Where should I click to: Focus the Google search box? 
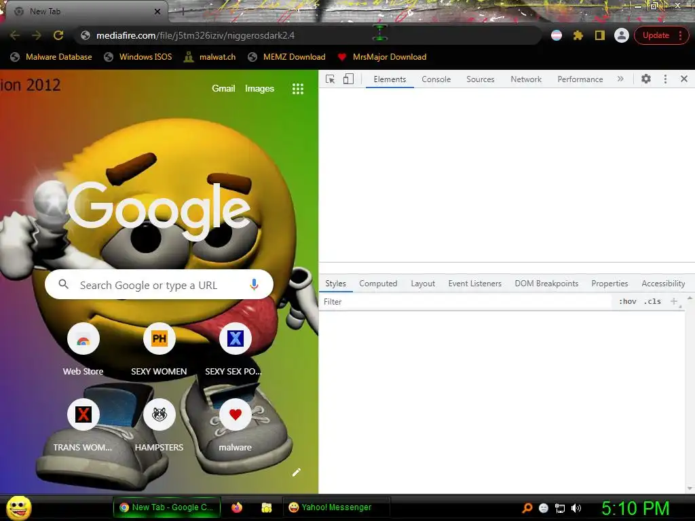[x=159, y=284]
